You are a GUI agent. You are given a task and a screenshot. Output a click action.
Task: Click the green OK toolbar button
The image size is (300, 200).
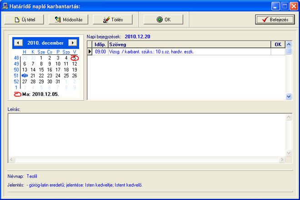pyautogui.click(x=163, y=20)
